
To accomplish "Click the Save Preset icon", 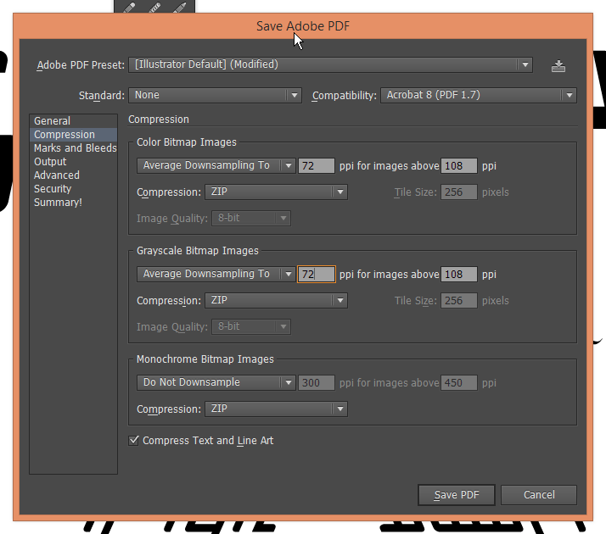I will click(558, 66).
